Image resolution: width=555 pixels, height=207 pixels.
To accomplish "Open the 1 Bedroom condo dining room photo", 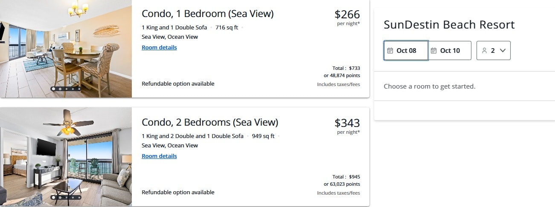I will [66, 49].
